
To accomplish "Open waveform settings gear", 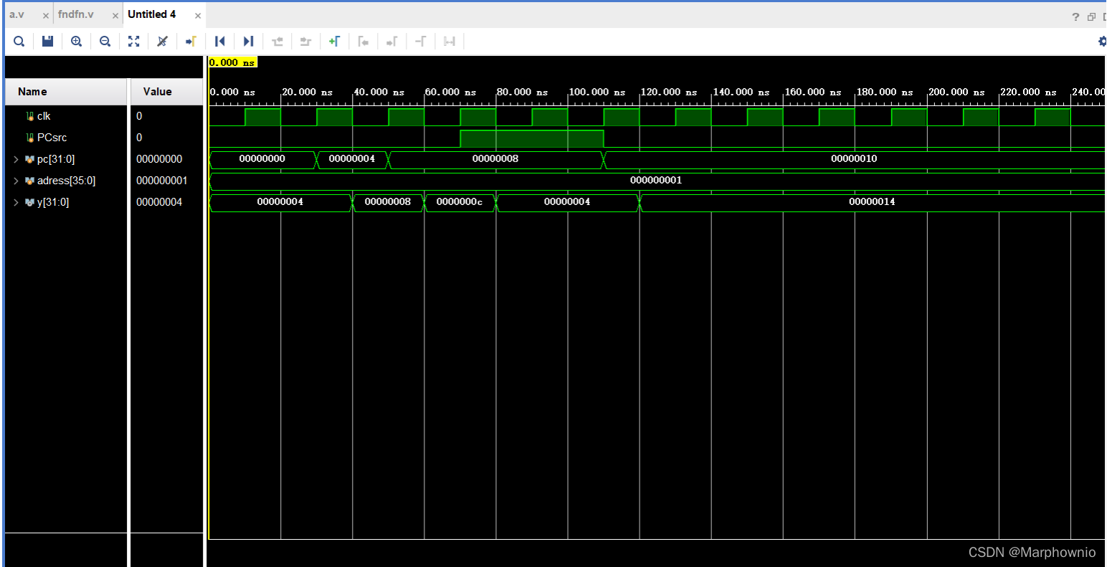I will coord(1102,42).
